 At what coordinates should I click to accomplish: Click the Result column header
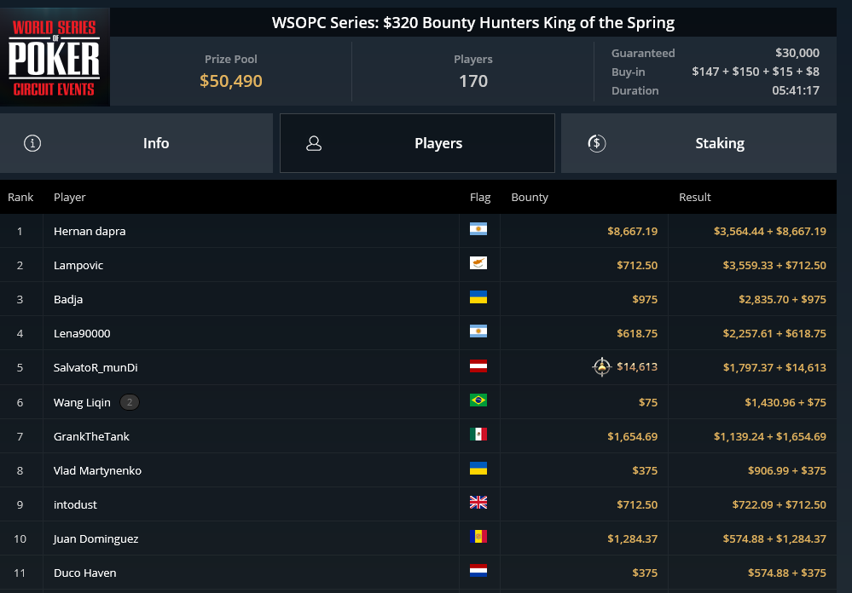pos(695,197)
